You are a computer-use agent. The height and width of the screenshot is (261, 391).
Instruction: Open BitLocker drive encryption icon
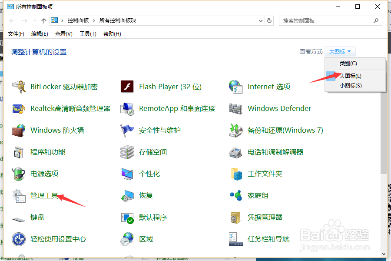click(19, 87)
